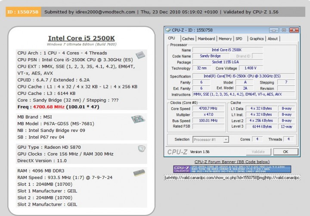Viewport: 310px width, 216px height.
Task: Maximize the CPU-Z window
Action: pos(284,30)
